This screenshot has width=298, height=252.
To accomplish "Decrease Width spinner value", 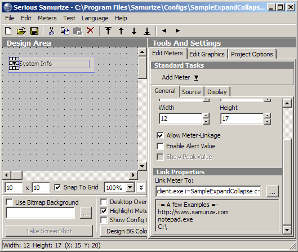I will 206,122.
